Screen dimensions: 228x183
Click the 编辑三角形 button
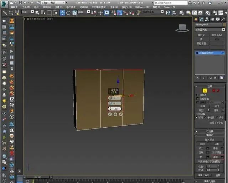203,175
